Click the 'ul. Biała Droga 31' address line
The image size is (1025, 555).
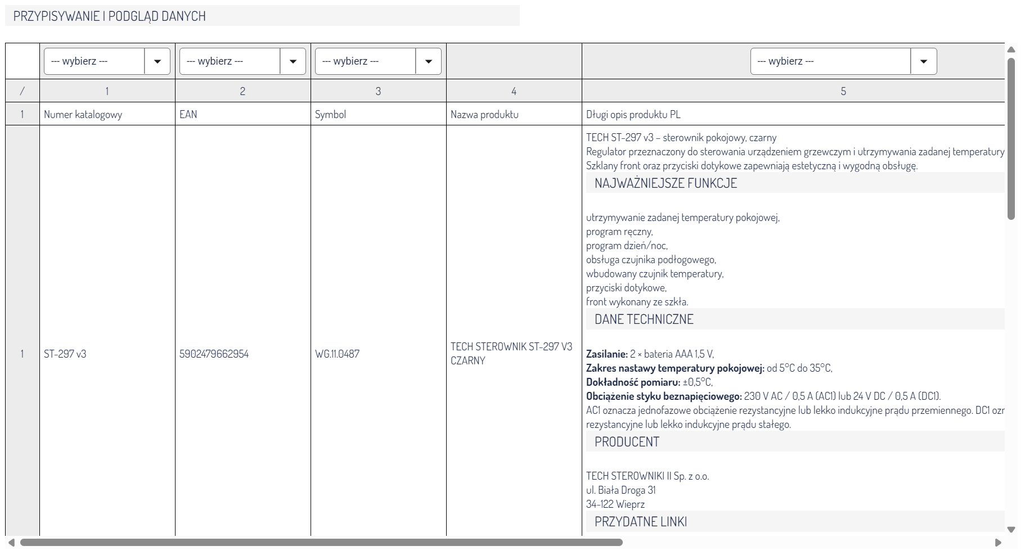tap(621, 490)
